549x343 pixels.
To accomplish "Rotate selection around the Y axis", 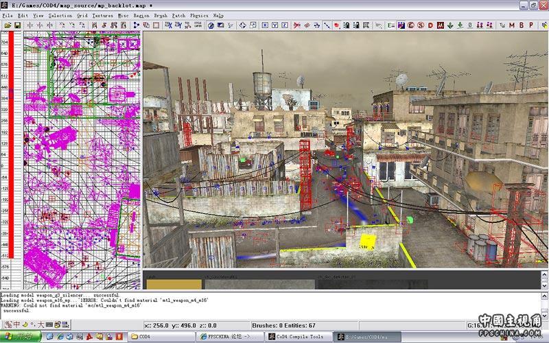I will [x=72, y=25].
